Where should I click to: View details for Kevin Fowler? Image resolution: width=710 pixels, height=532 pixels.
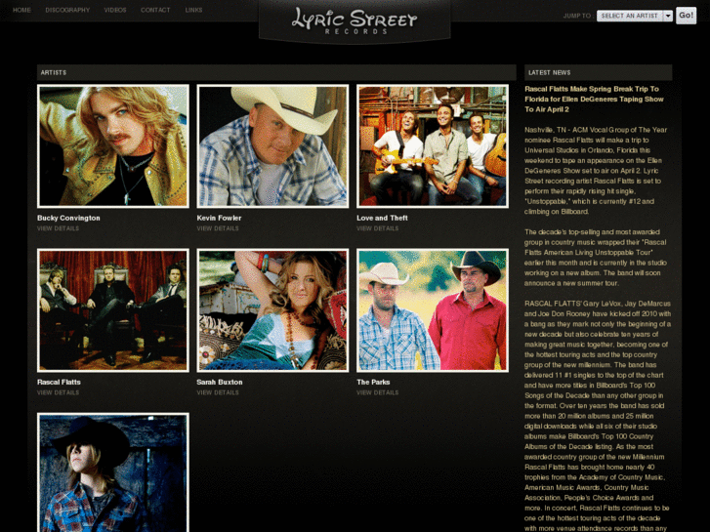coord(218,228)
